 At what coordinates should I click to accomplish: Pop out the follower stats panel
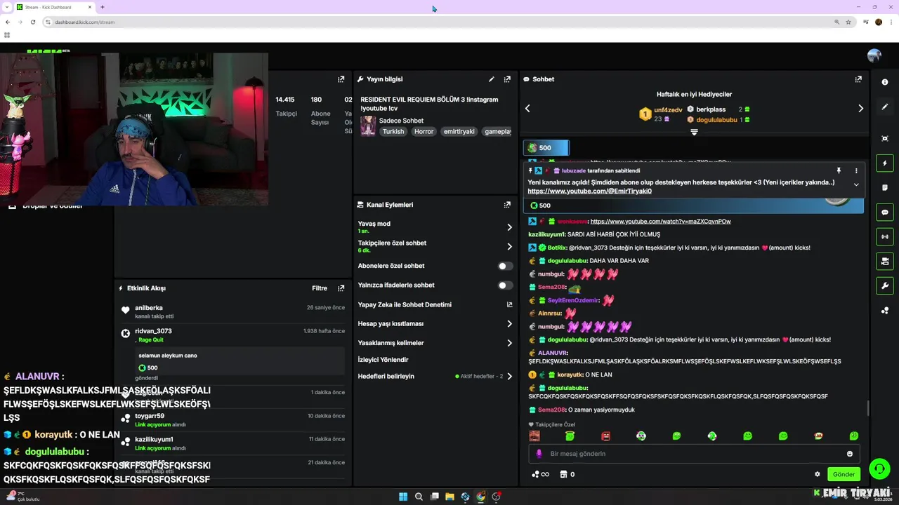click(x=341, y=79)
